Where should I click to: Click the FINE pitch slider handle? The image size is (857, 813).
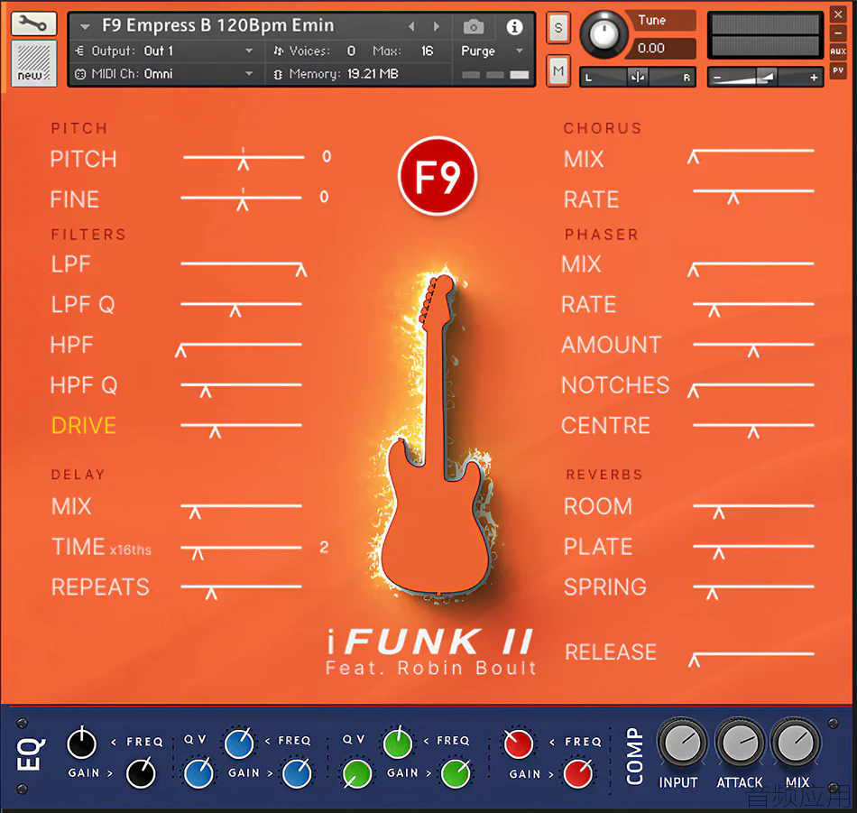click(242, 203)
